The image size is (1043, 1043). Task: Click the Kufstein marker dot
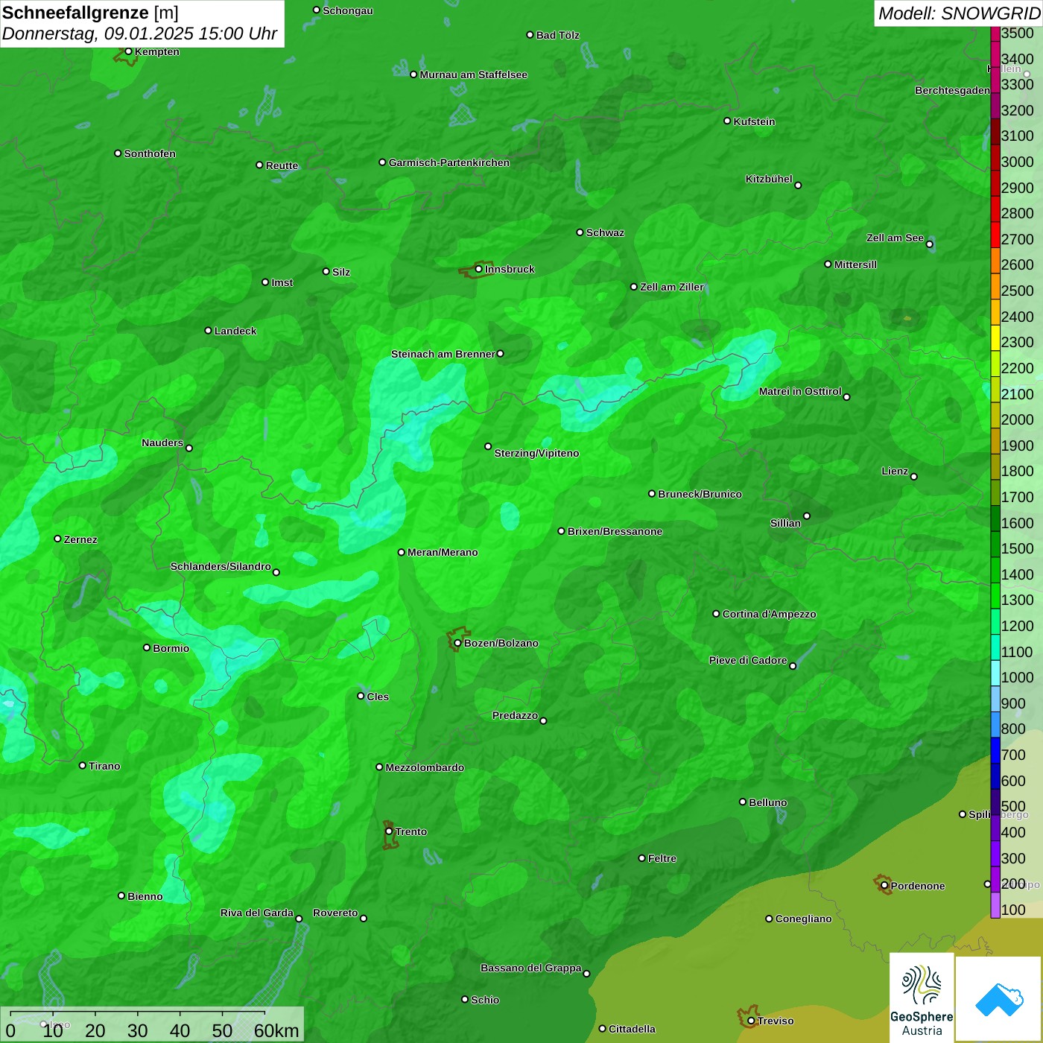point(727,121)
